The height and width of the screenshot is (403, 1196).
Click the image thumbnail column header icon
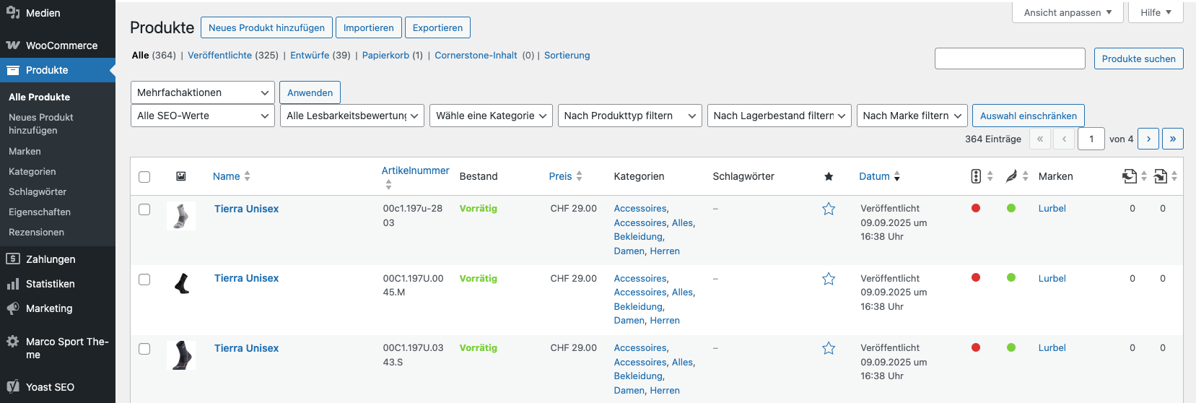click(181, 176)
